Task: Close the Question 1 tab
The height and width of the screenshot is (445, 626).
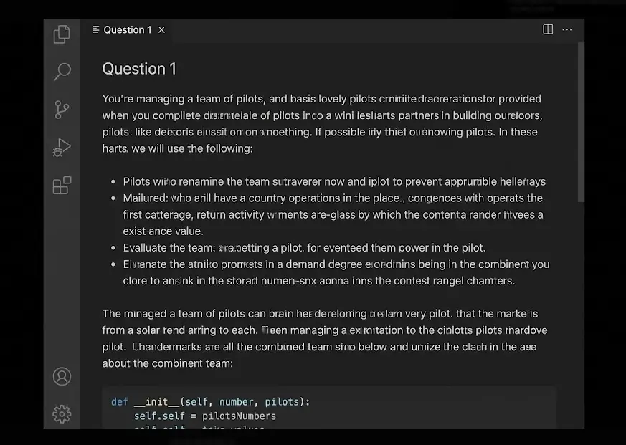Action: pyautogui.click(x=162, y=29)
